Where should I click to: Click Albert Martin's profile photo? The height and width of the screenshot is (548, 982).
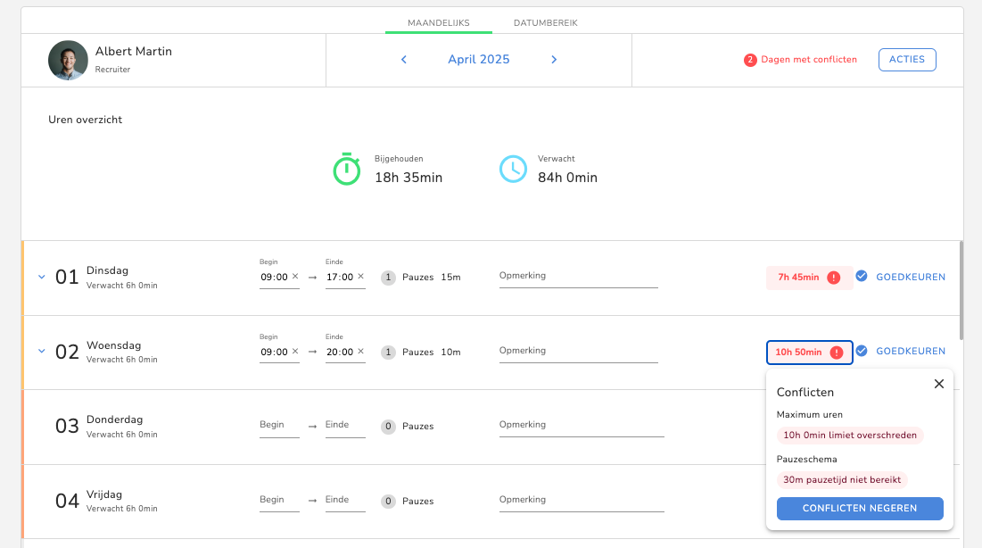click(x=68, y=60)
